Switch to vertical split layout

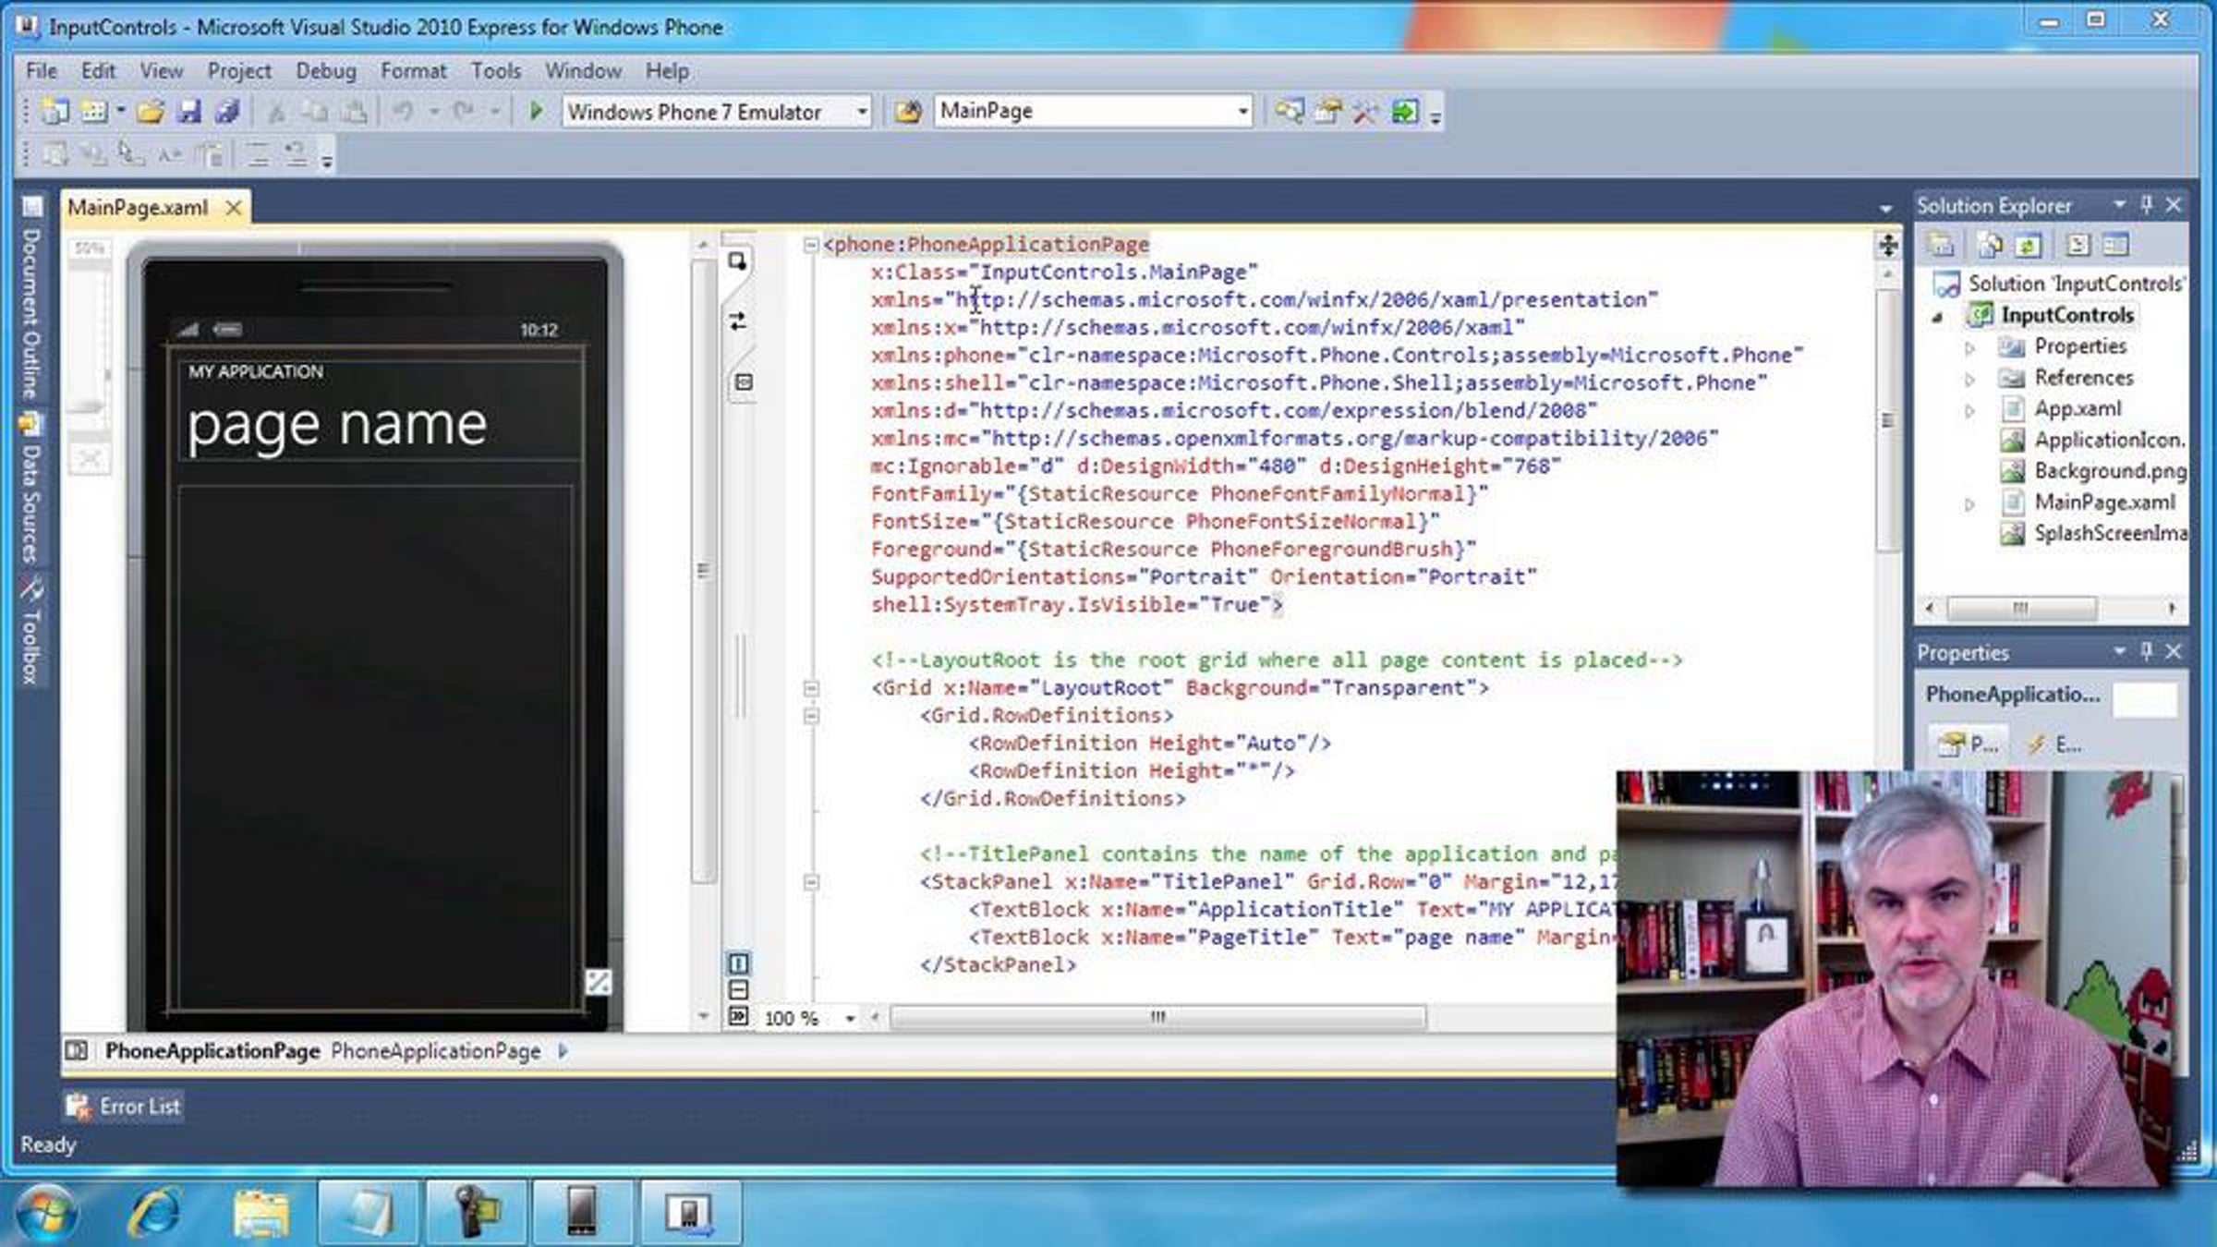pyautogui.click(x=738, y=964)
